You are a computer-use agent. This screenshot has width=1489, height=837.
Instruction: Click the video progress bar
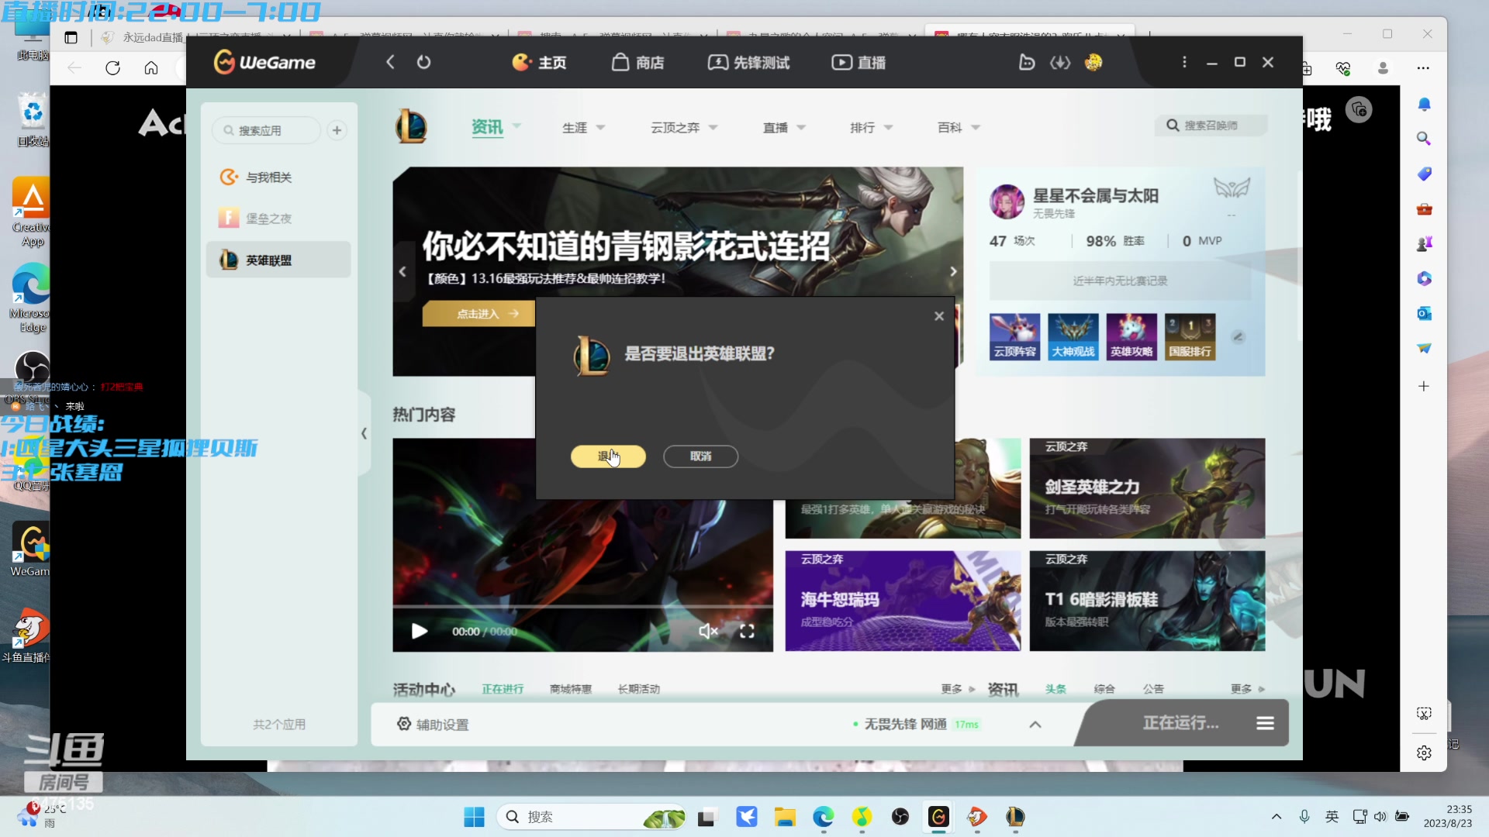point(582,607)
